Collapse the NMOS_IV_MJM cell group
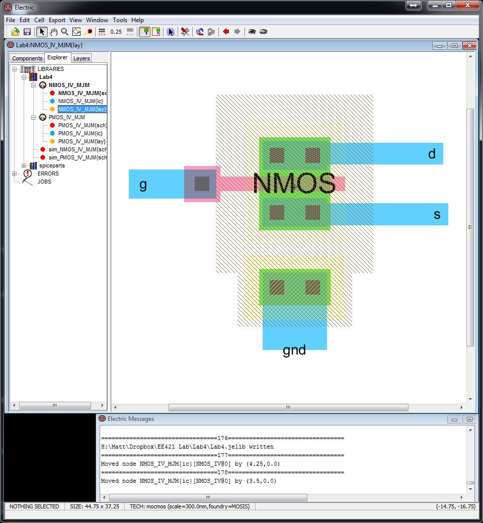The image size is (483, 523). pyautogui.click(x=33, y=85)
